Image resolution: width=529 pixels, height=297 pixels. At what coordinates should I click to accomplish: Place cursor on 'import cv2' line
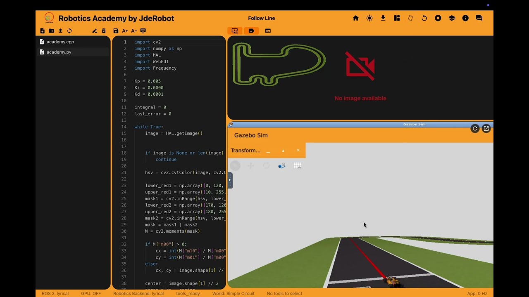148,42
